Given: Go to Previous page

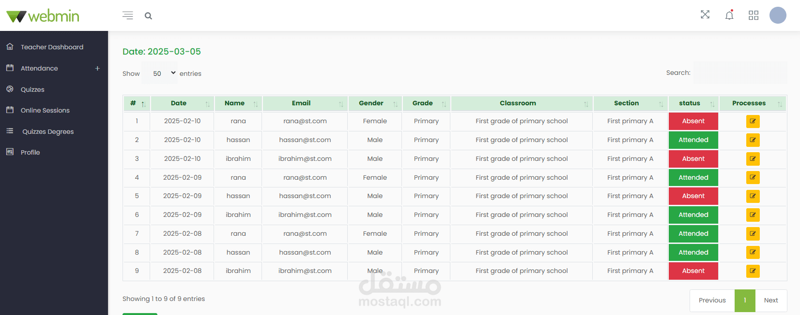Looking at the screenshot, I should [x=712, y=301].
